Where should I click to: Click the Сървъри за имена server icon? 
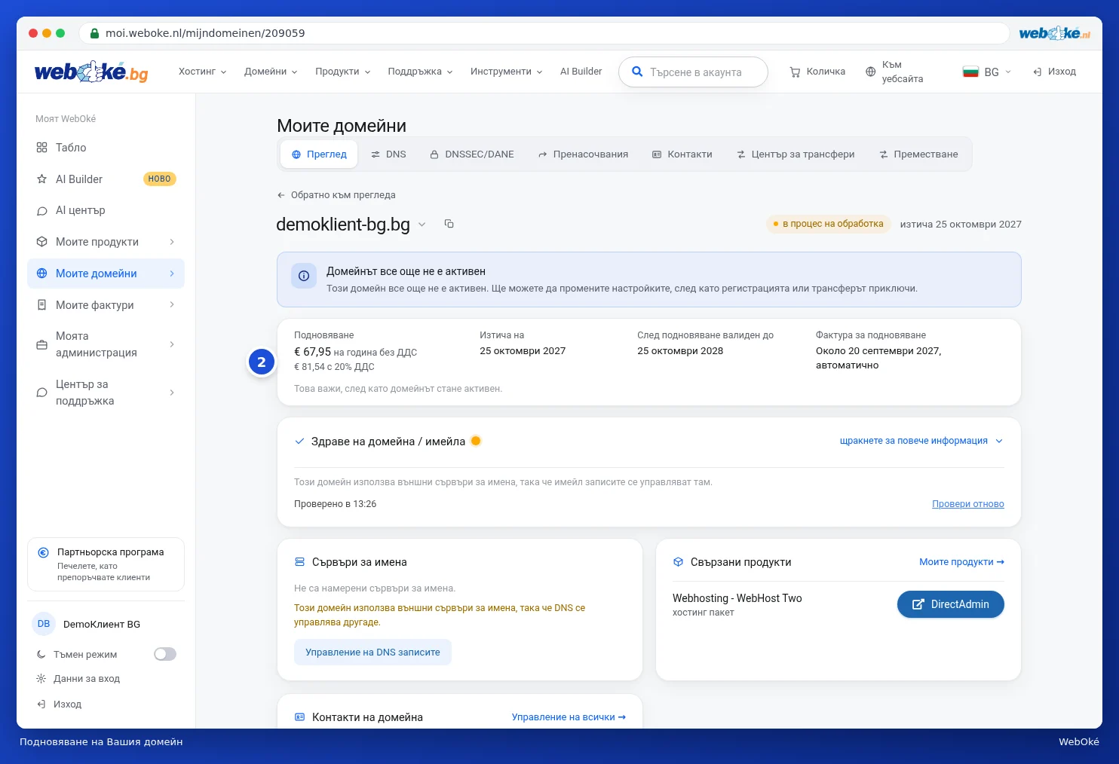coord(299,562)
